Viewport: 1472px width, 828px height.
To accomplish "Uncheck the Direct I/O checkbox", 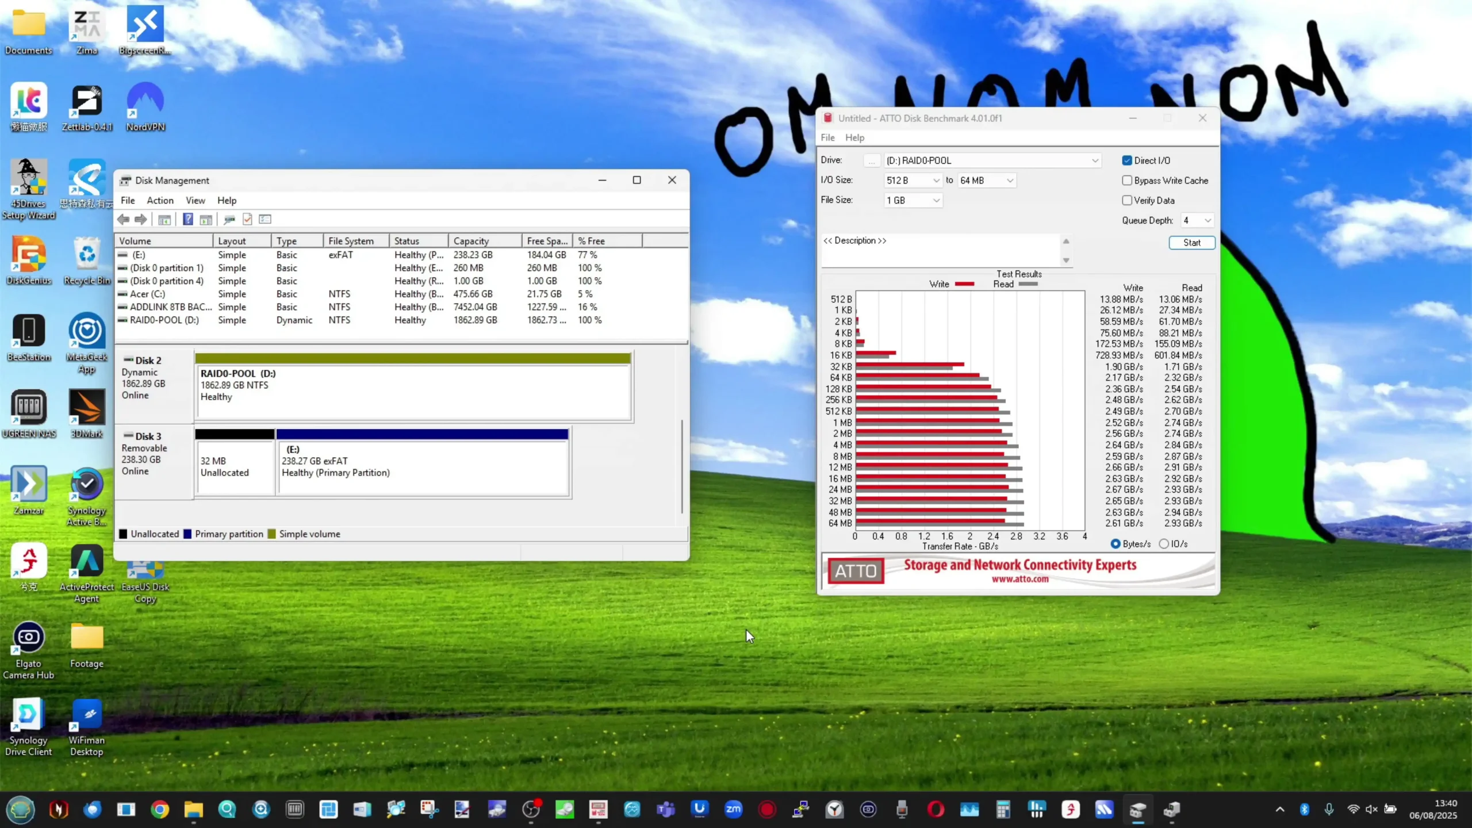I will pyautogui.click(x=1126, y=160).
